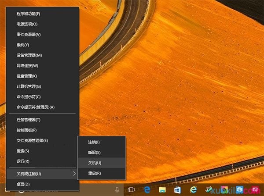Select 关机(U) to shut down

point(95,163)
